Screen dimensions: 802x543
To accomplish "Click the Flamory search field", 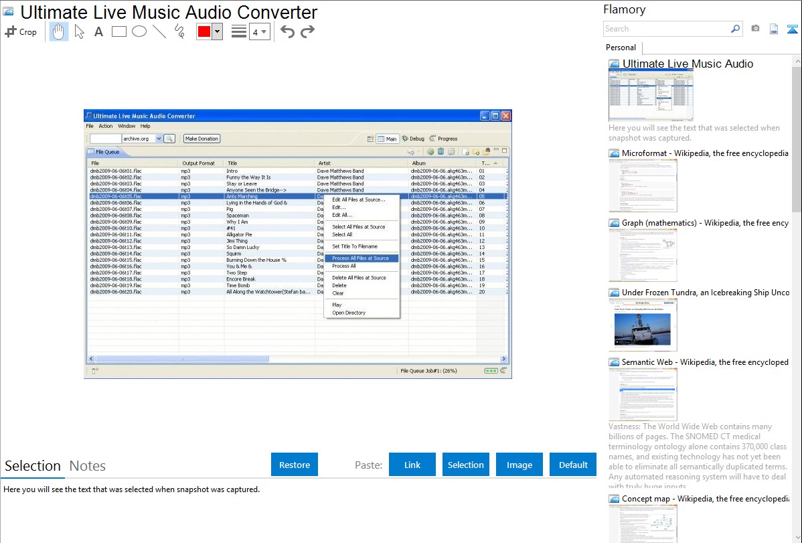I will coord(667,29).
